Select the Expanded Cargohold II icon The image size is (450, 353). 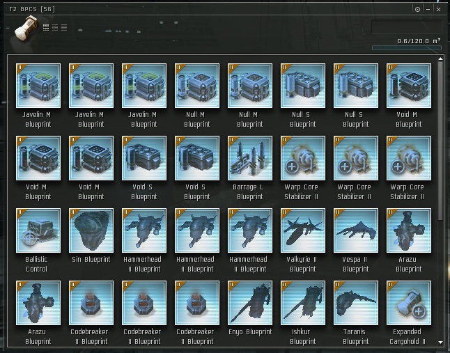coord(409,303)
